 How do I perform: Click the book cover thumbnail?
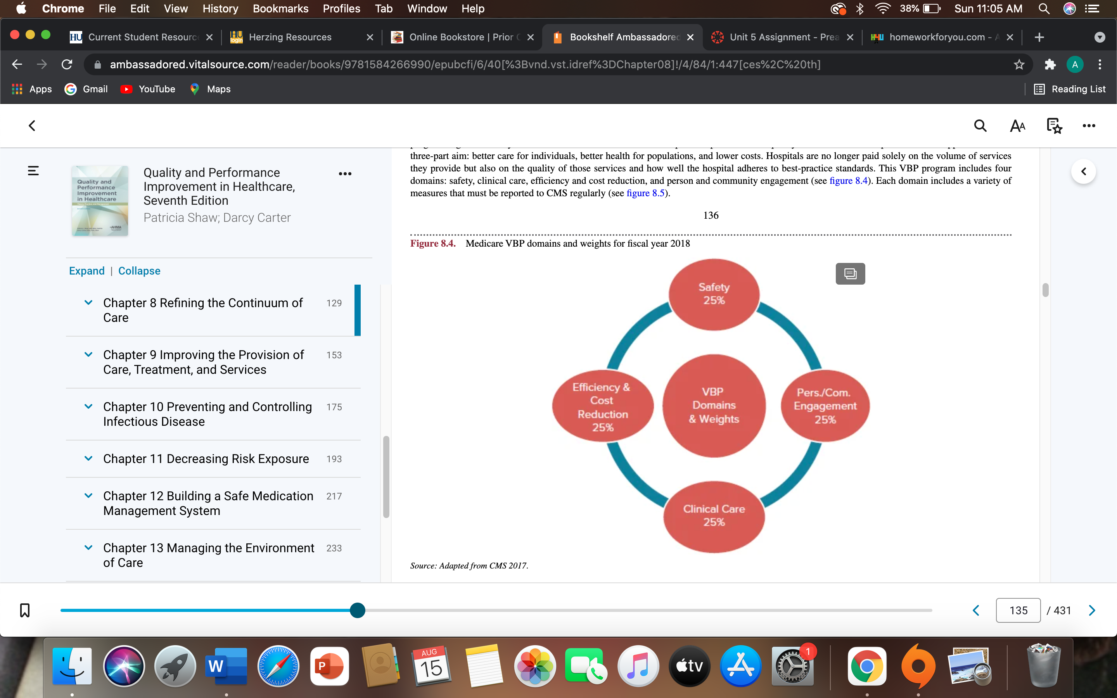pos(100,201)
